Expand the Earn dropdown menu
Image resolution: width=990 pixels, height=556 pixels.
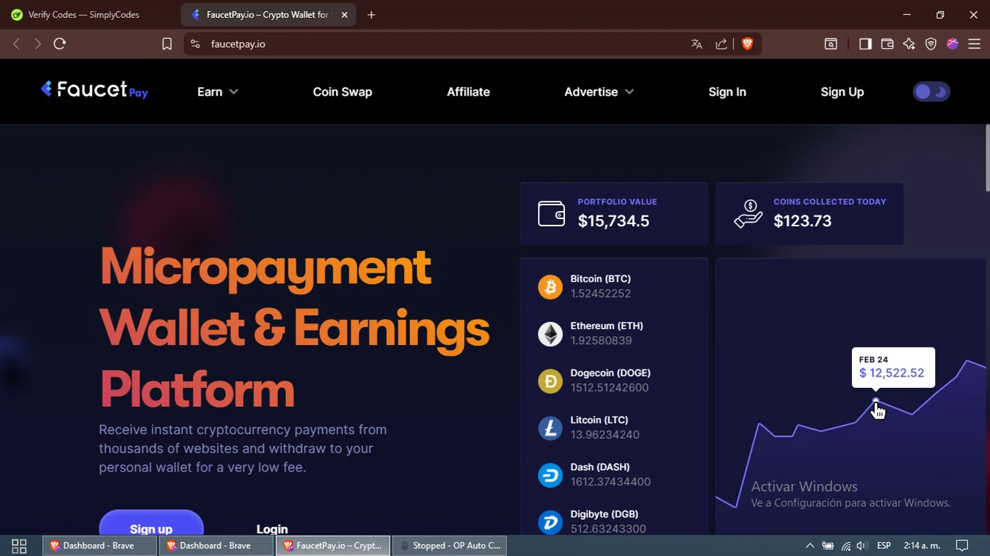pyautogui.click(x=217, y=92)
